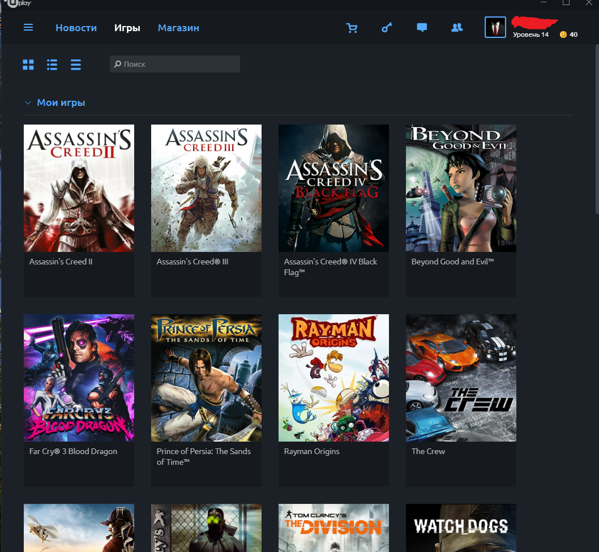Open Beyond Good and Evil cover
The image size is (599, 552).
pyautogui.click(x=461, y=188)
